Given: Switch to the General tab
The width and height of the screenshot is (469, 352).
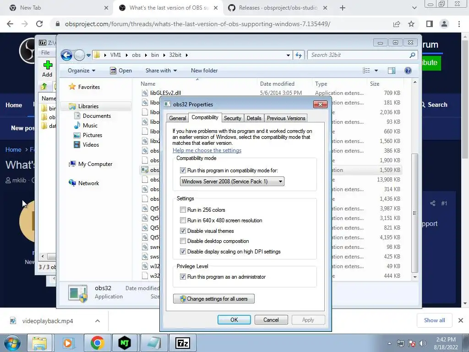Looking at the screenshot, I should pyautogui.click(x=178, y=118).
